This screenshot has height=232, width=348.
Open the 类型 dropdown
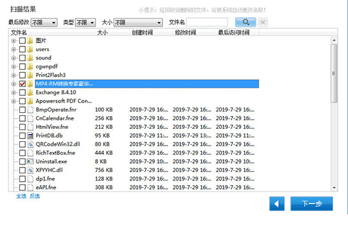[x=86, y=23]
